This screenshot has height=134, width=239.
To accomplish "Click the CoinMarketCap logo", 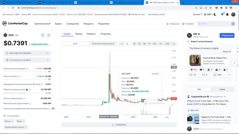I will click(15, 23).
